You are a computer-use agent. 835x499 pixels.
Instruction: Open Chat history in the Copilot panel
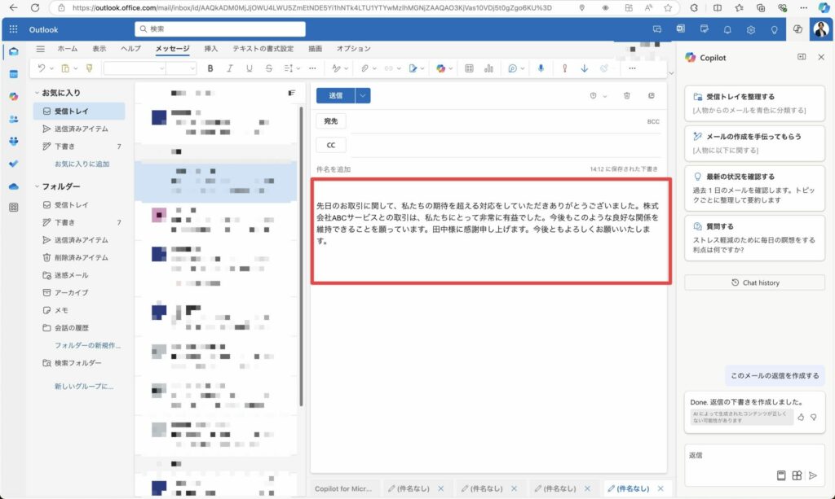tap(753, 282)
